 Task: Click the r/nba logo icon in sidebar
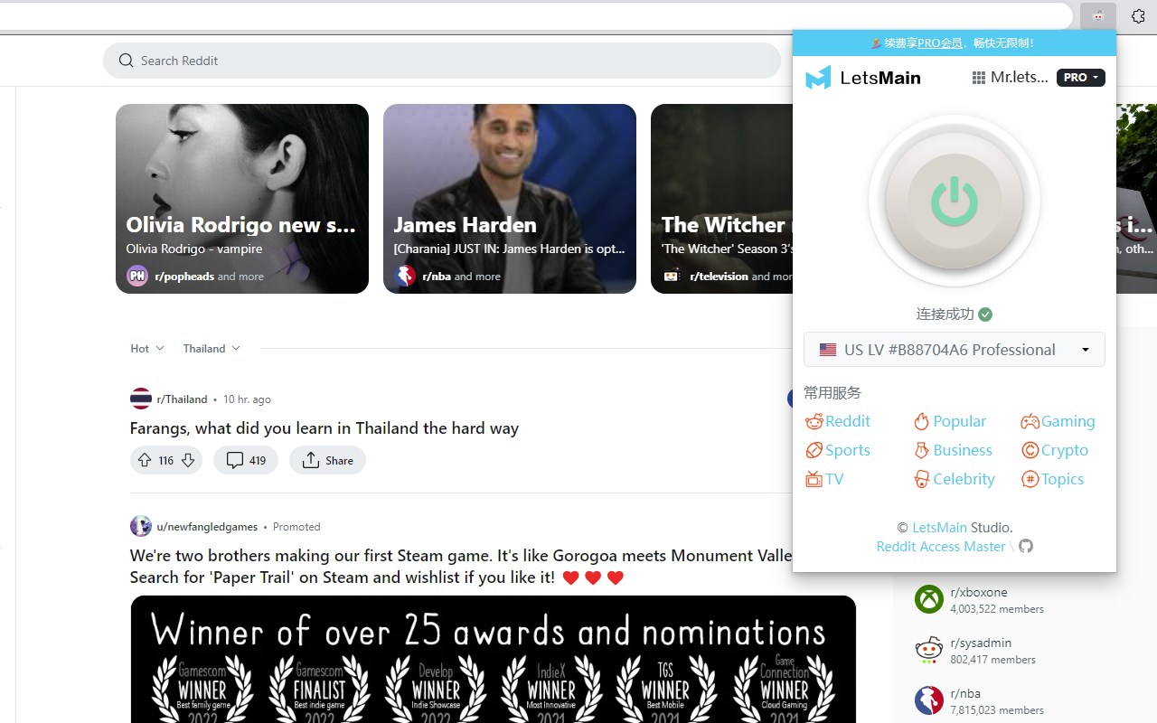pos(928,700)
